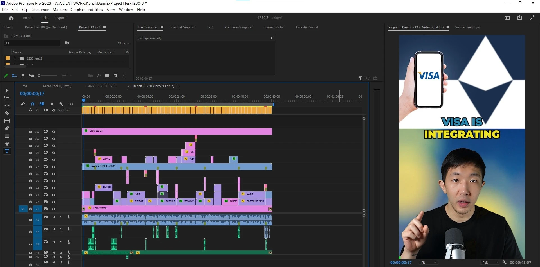Create New Bin folder icon
The image size is (540, 267).
[x=107, y=75]
